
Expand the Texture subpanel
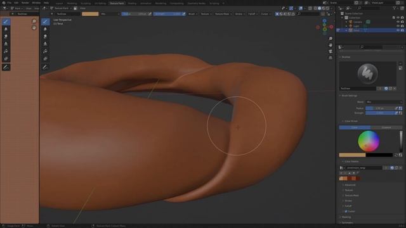349,190
